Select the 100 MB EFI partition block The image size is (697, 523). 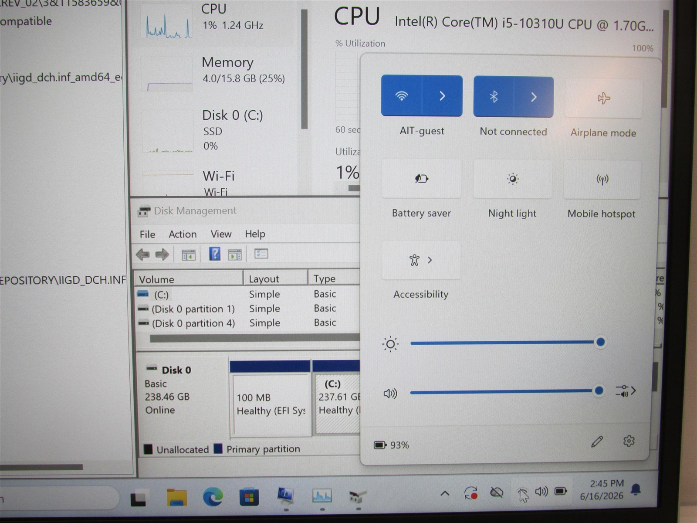(271, 399)
